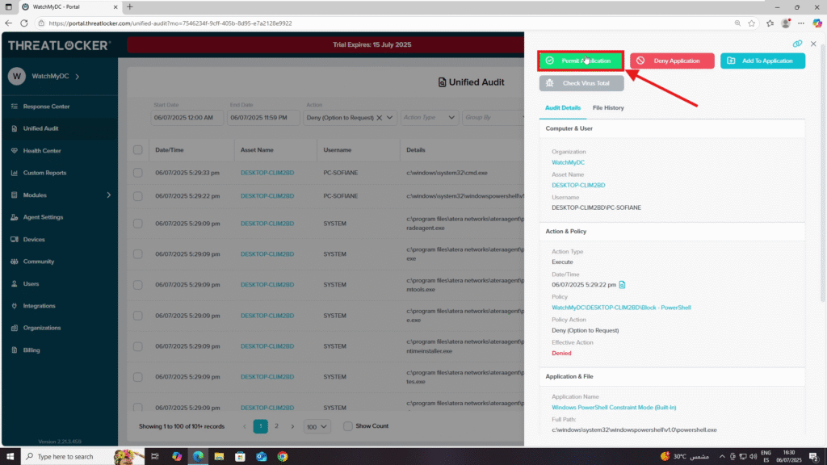This screenshot has width=827, height=465.
Task: Copy the audit details link icon
Action: pyautogui.click(x=797, y=44)
